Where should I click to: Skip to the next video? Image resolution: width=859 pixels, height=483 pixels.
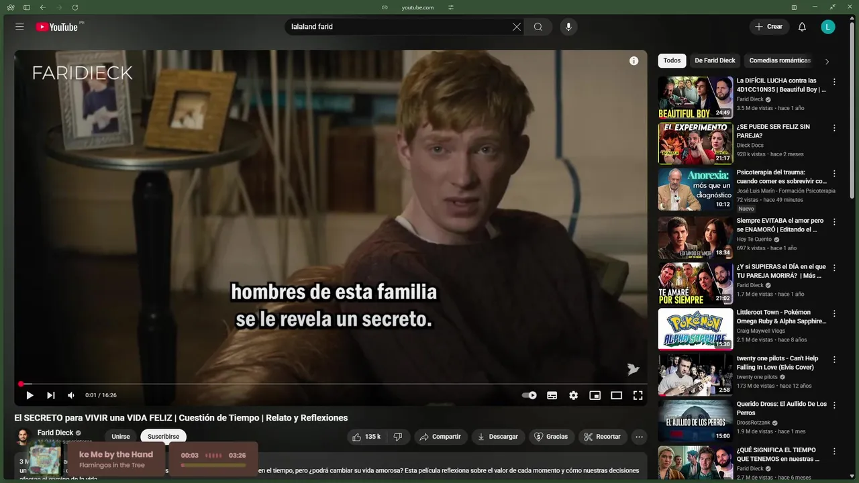point(50,396)
